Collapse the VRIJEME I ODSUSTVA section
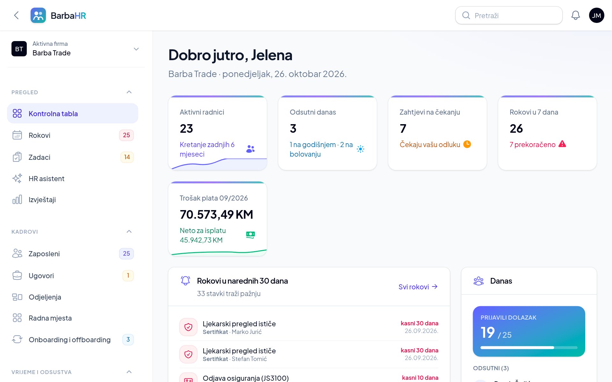Viewport: 612px width, 382px height. coord(129,372)
